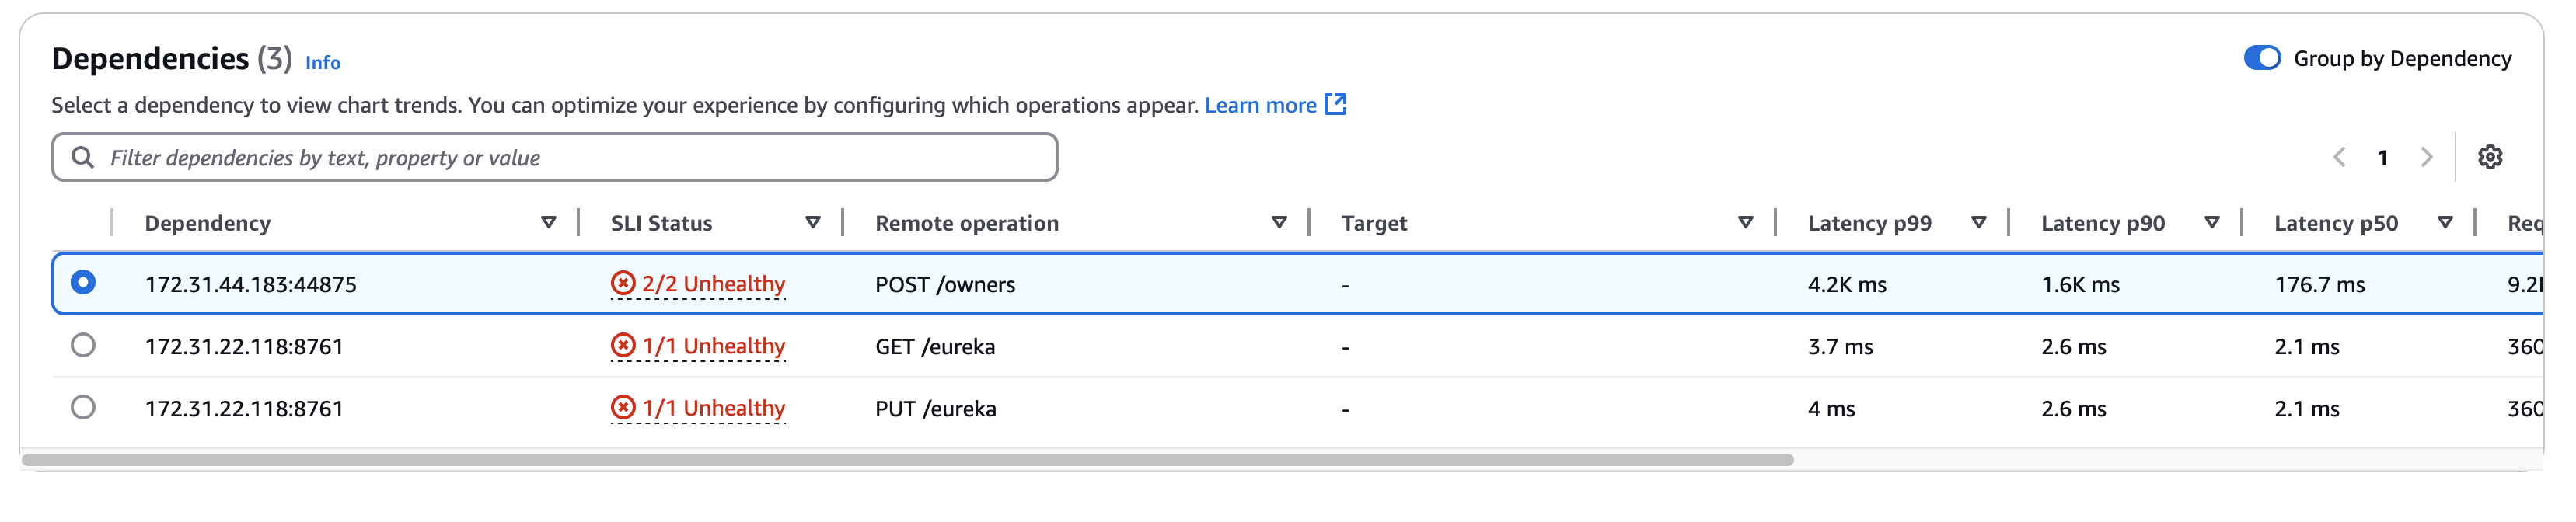Open the 2/2 Unhealthy status link
Viewport: 2576px width, 522px height.
tap(713, 284)
